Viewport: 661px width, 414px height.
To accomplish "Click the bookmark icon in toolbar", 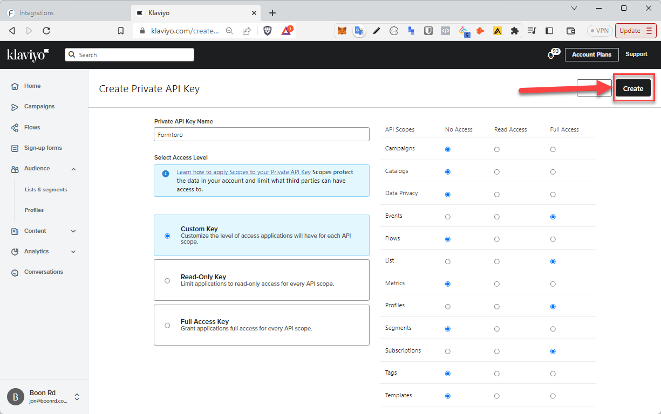I will pyautogui.click(x=121, y=31).
